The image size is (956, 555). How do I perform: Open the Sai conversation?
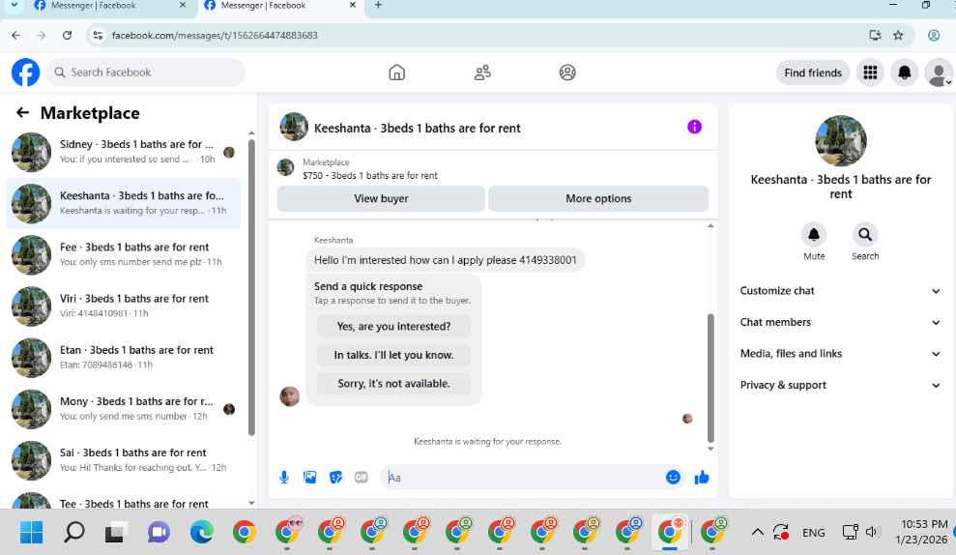coord(123,460)
